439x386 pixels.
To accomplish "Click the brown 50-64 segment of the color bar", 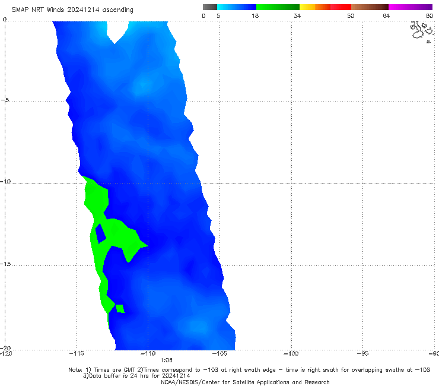I will [370, 7].
